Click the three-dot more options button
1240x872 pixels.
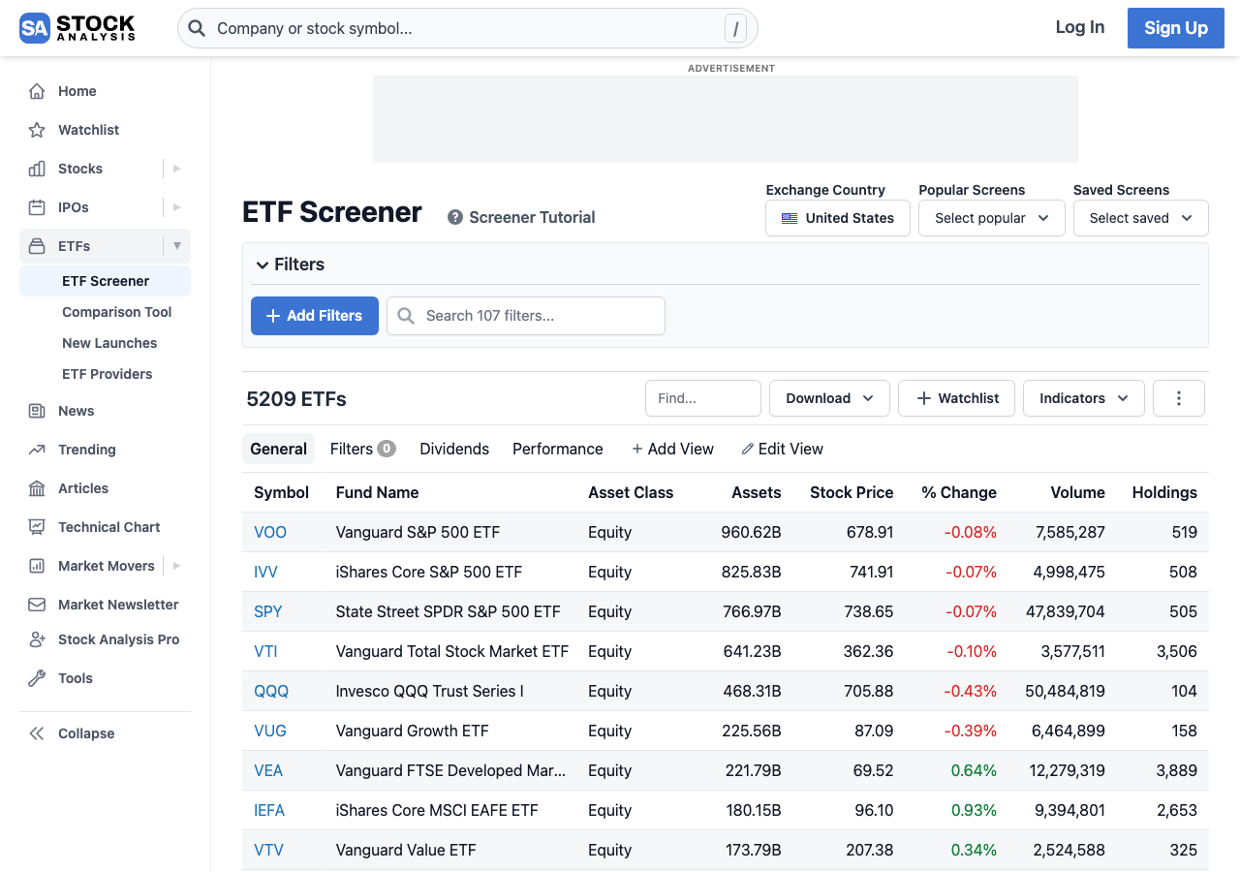(1179, 398)
